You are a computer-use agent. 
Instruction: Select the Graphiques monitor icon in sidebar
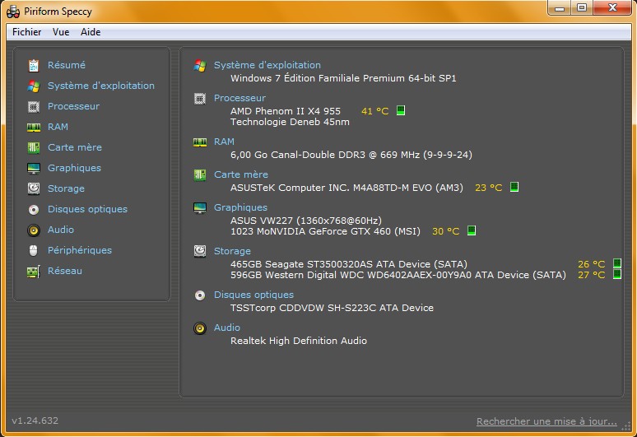click(x=34, y=168)
